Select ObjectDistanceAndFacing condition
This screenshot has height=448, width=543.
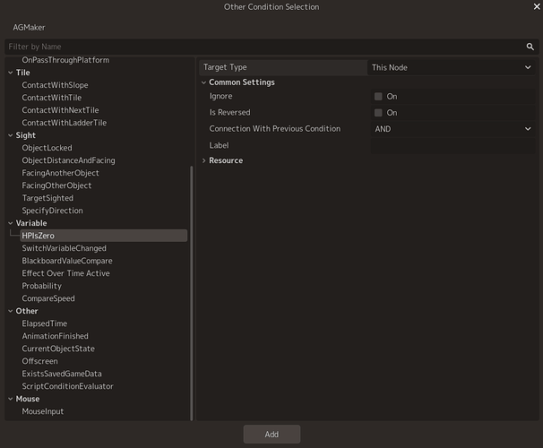click(x=69, y=160)
